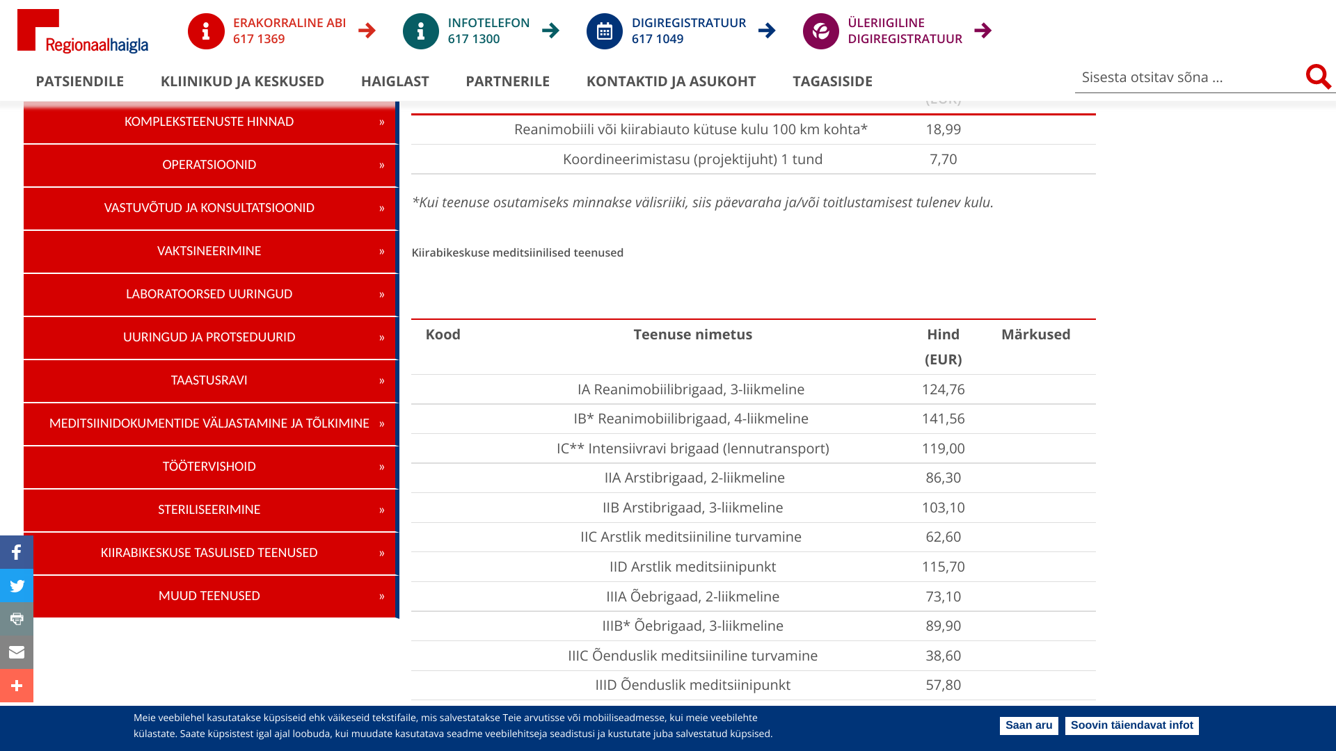Image resolution: width=1336 pixels, height=751 pixels.
Task: Share page via Twitter icon
Action: (17, 586)
